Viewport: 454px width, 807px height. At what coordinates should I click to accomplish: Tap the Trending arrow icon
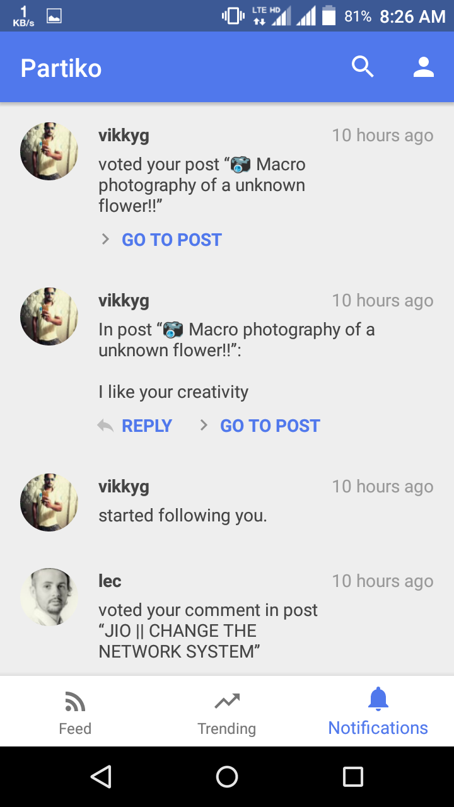click(x=227, y=700)
